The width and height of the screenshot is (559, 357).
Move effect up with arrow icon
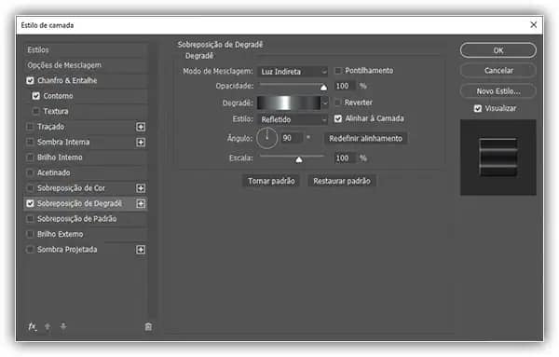48,326
